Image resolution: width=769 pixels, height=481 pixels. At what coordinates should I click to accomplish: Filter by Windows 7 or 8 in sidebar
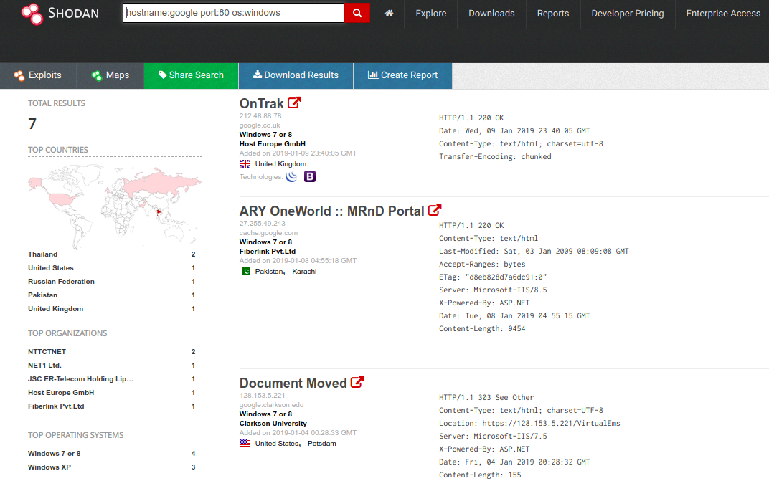click(54, 454)
